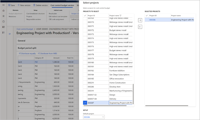The width and height of the screenshot is (200, 120).
Task: Click the Cost control budget breadcrumb link
Action: tap(25, 29)
